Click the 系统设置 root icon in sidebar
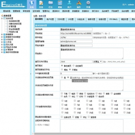 [x=2, y=16]
